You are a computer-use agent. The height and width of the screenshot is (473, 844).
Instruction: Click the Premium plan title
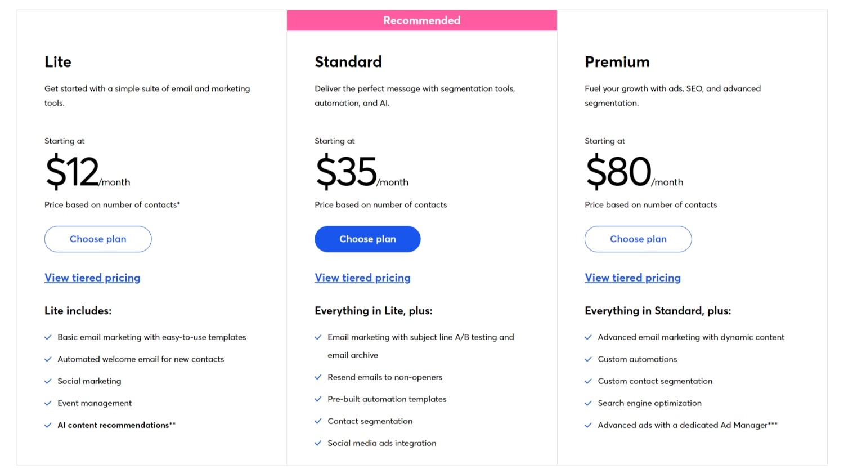pos(617,62)
